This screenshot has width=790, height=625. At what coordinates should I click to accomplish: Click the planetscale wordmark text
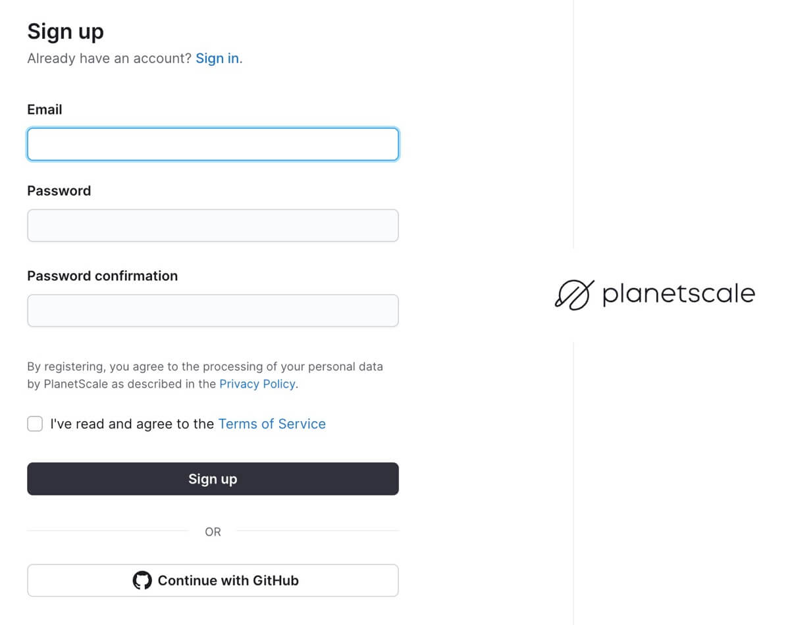point(678,294)
